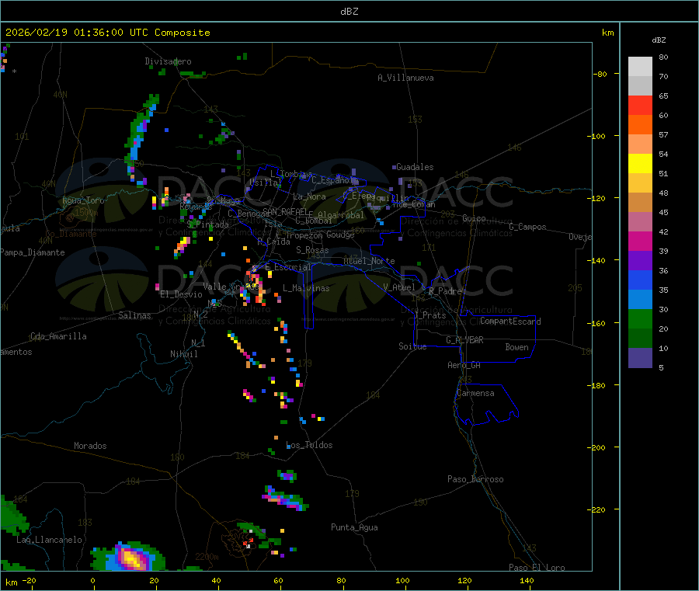The width and height of the screenshot is (699, 591).
Task: Click the Morados location label
Action: pyautogui.click(x=90, y=446)
